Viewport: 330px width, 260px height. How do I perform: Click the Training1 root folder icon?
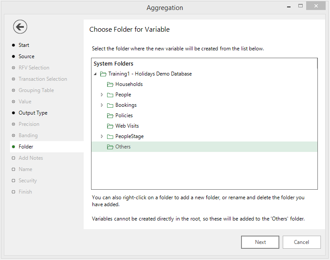pyautogui.click(x=103, y=74)
